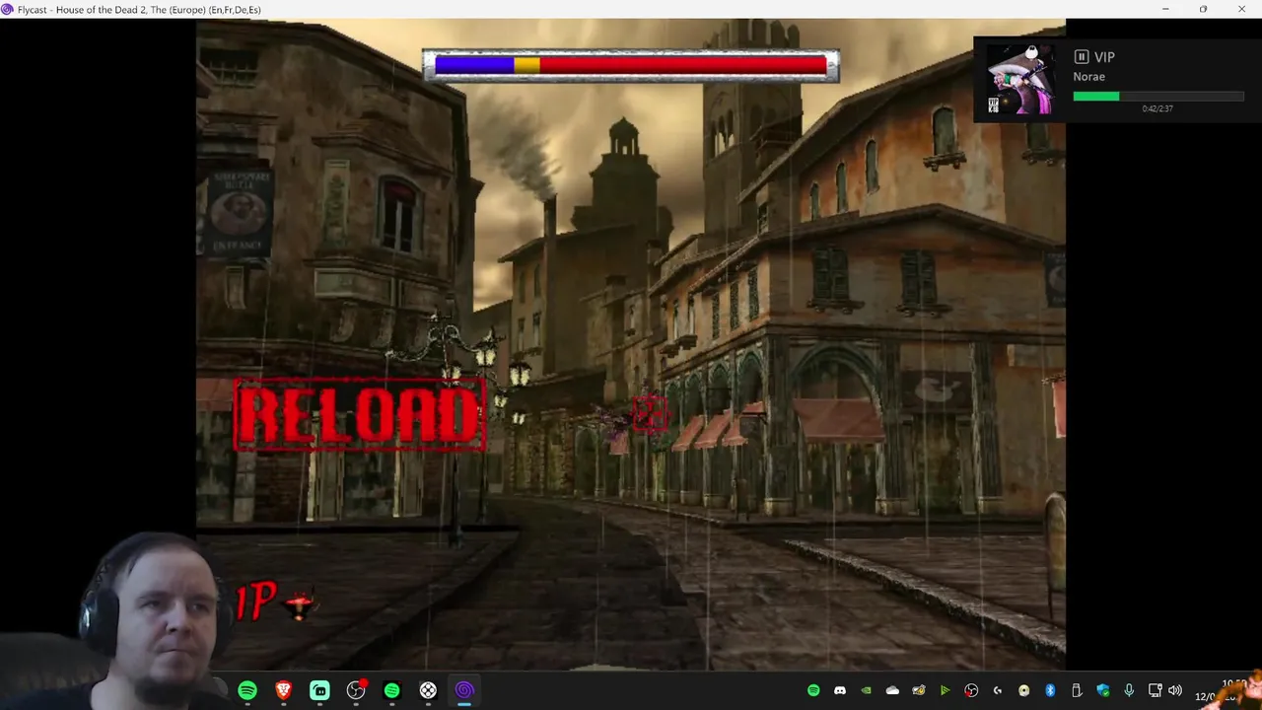Image resolution: width=1262 pixels, height=710 pixels.
Task: Minimize the Flycast window
Action: pos(1165,9)
